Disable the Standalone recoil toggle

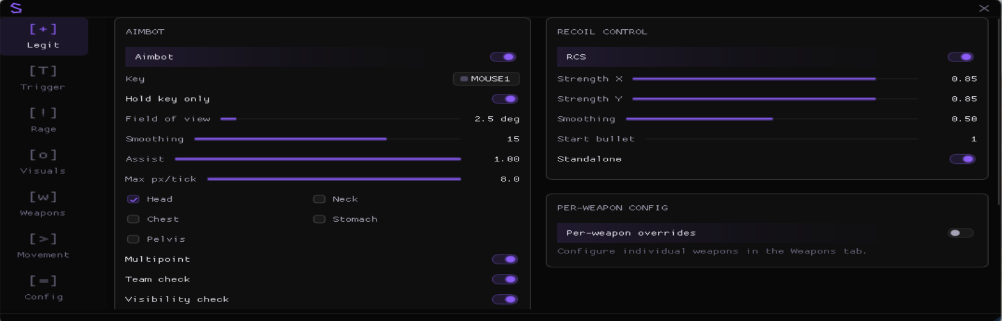(x=962, y=159)
